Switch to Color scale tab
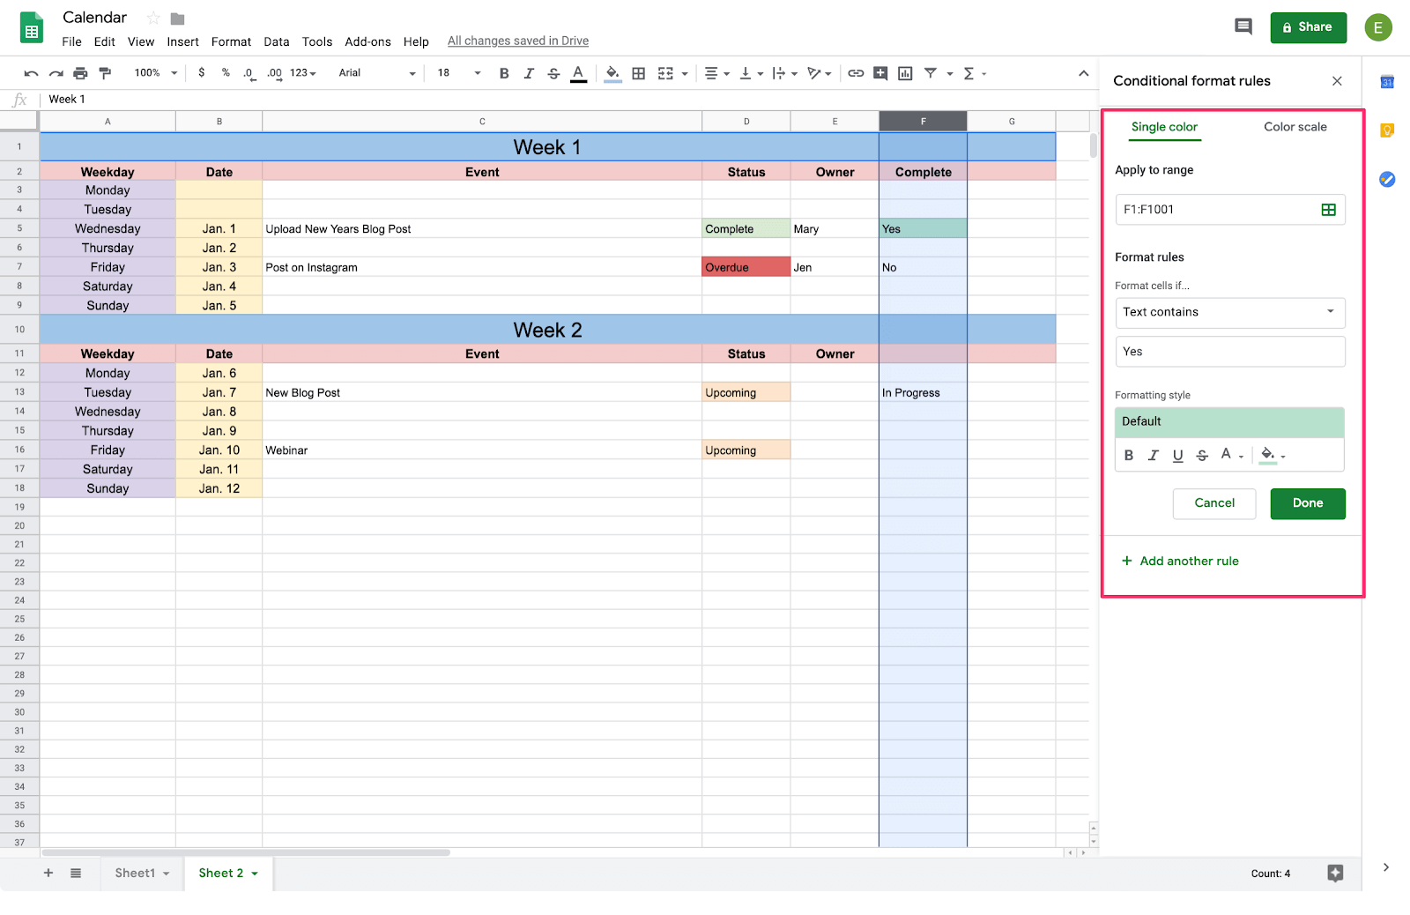Viewport: 1410px width, 915px height. (1295, 127)
